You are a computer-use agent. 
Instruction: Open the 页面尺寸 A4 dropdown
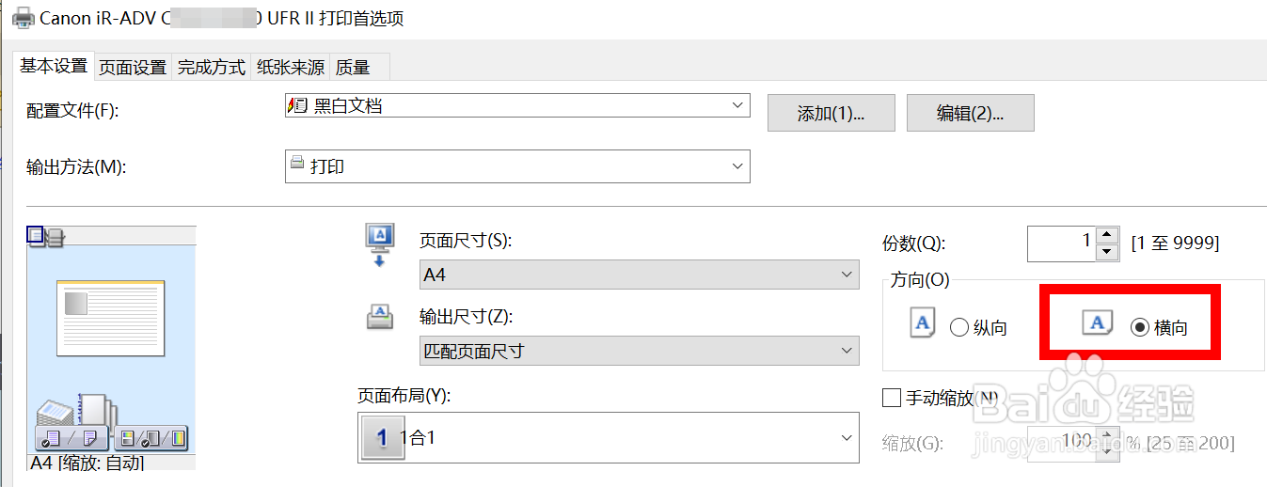[639, 275]
